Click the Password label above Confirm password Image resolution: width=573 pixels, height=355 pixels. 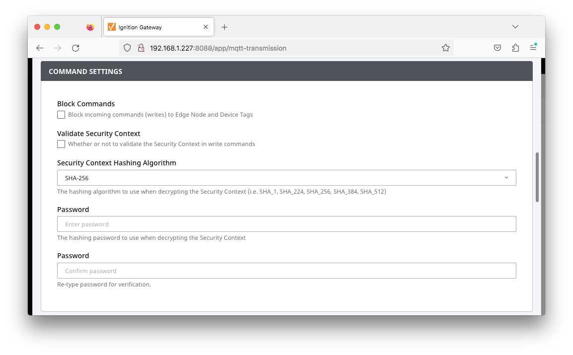73,256
